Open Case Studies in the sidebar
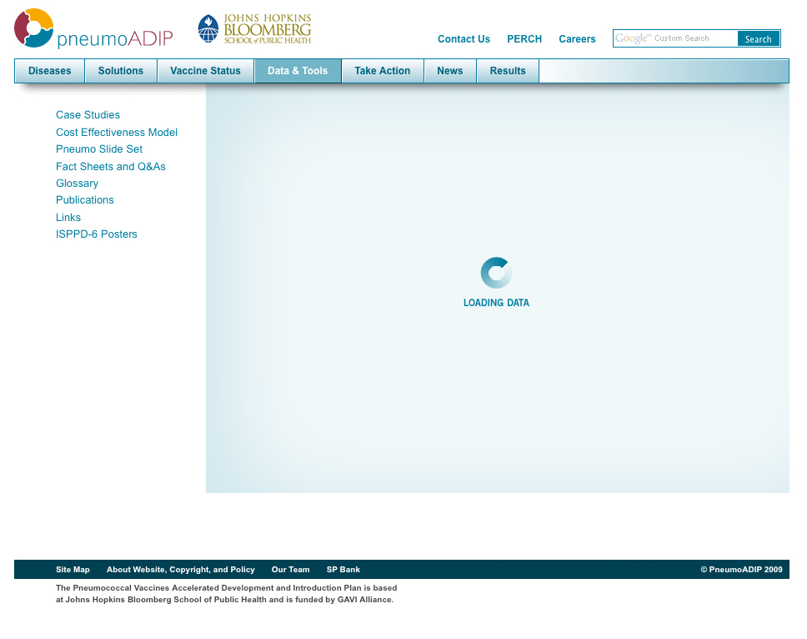 click(x=88, y=115)
